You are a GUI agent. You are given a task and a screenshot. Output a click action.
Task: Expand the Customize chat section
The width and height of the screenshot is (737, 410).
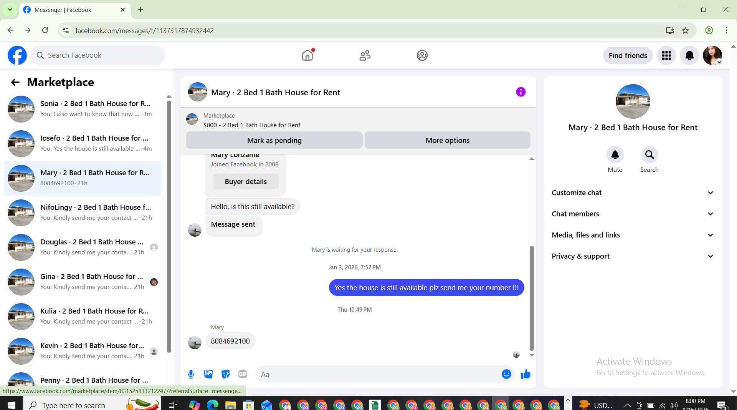pos(633,193)
